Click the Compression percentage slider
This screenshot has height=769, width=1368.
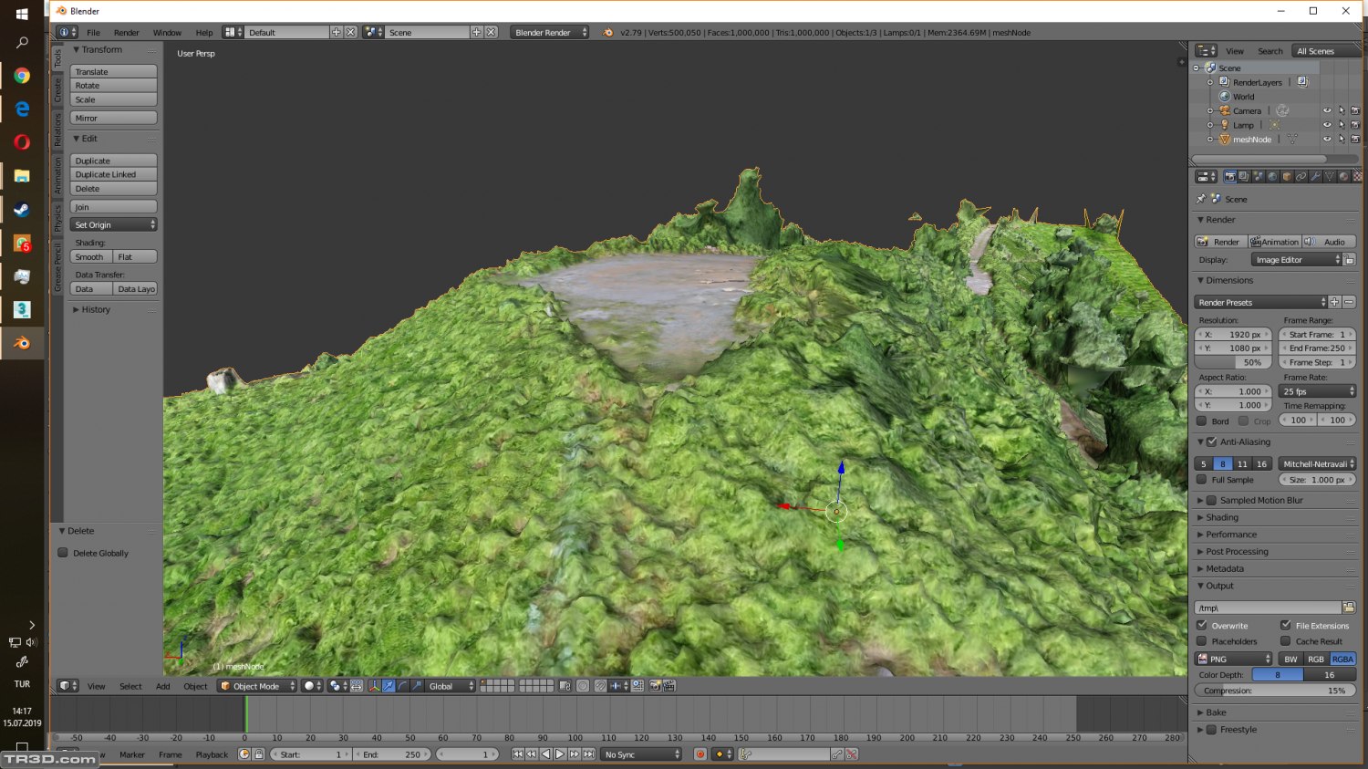point(1274,691)
